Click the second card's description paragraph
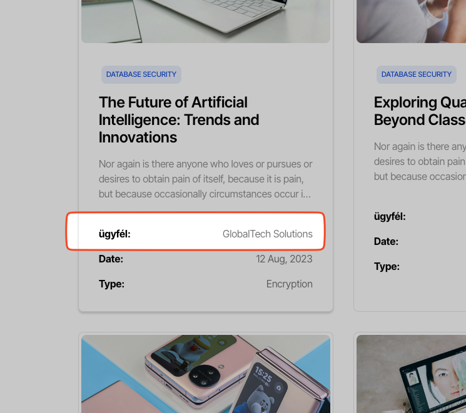The height and width of the screenshot is (413, 466). (x=419, y=161)
